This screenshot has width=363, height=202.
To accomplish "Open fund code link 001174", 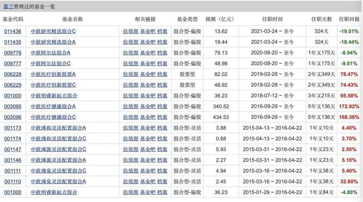I will pos(13,139).
